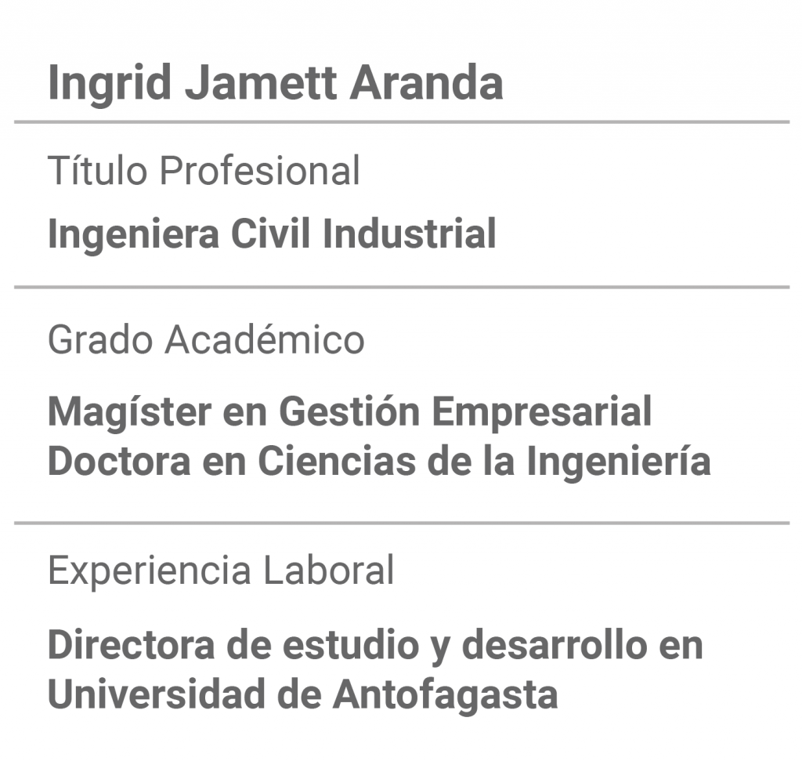
Task: Click the surname Aranda in heading
Action: [x=427, y=83]
